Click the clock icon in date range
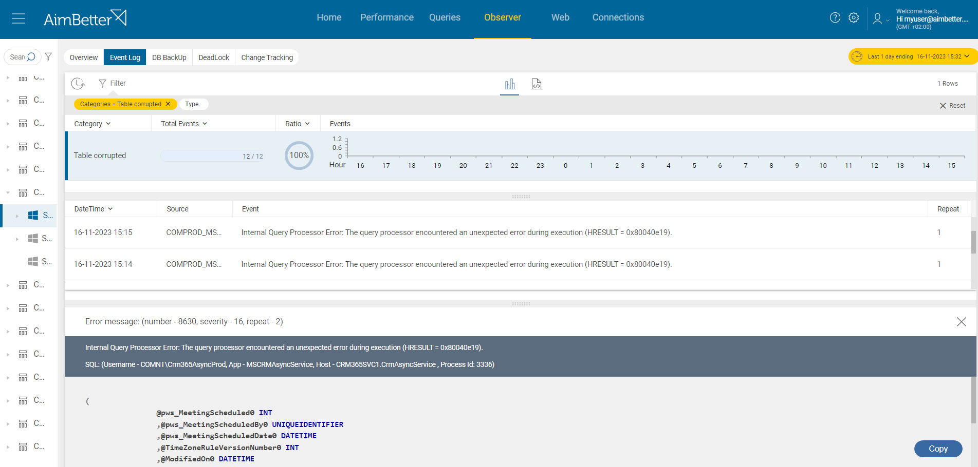978x467 pixels. click(857, 56)
